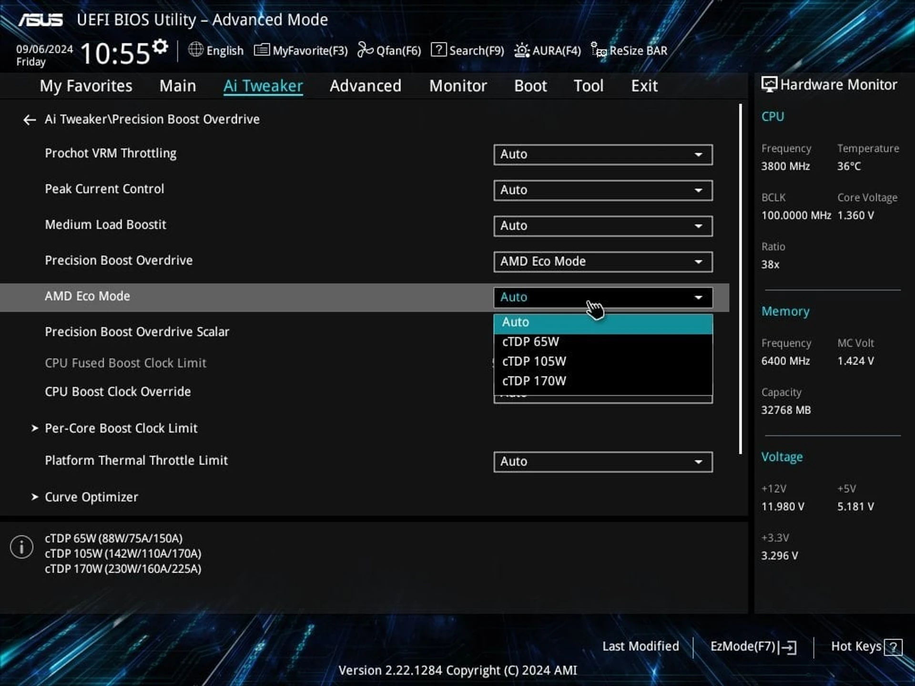Open Platform Thermal Throttle Limit dropdown
Viewport: 915px width, 686px height.
603,462
